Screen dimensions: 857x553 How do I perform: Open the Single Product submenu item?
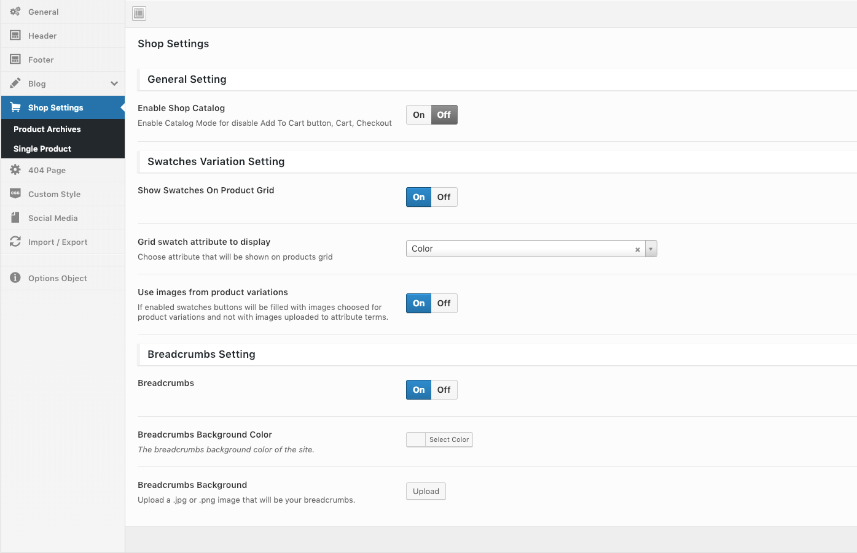click(x=42, y=149)
